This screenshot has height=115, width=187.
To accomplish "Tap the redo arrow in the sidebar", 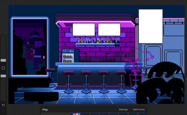I will (x=3, y=111).
